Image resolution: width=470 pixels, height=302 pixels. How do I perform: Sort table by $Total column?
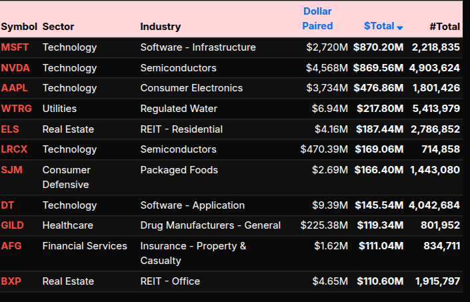[x=379, y=26]
